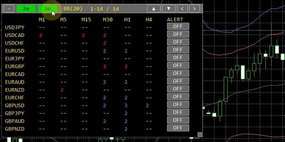Open USDCHF M30 red 2 signal
This screenshot has height=142, width=285.
(x=104, y=43)
